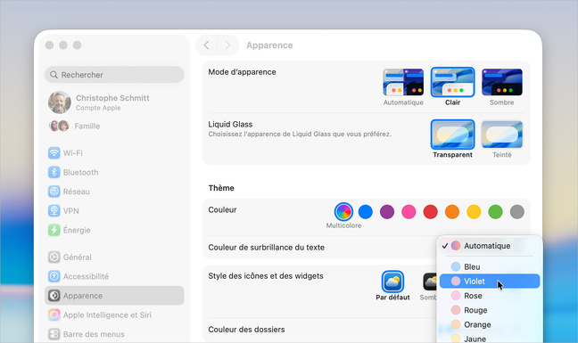
Task: Open Barre des menus settings
Action: pos(114,334)
